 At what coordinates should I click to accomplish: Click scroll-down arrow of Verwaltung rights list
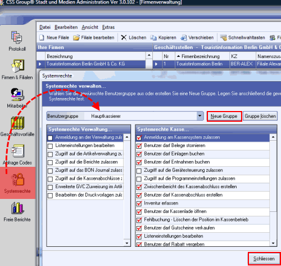(x=127, y=243)
